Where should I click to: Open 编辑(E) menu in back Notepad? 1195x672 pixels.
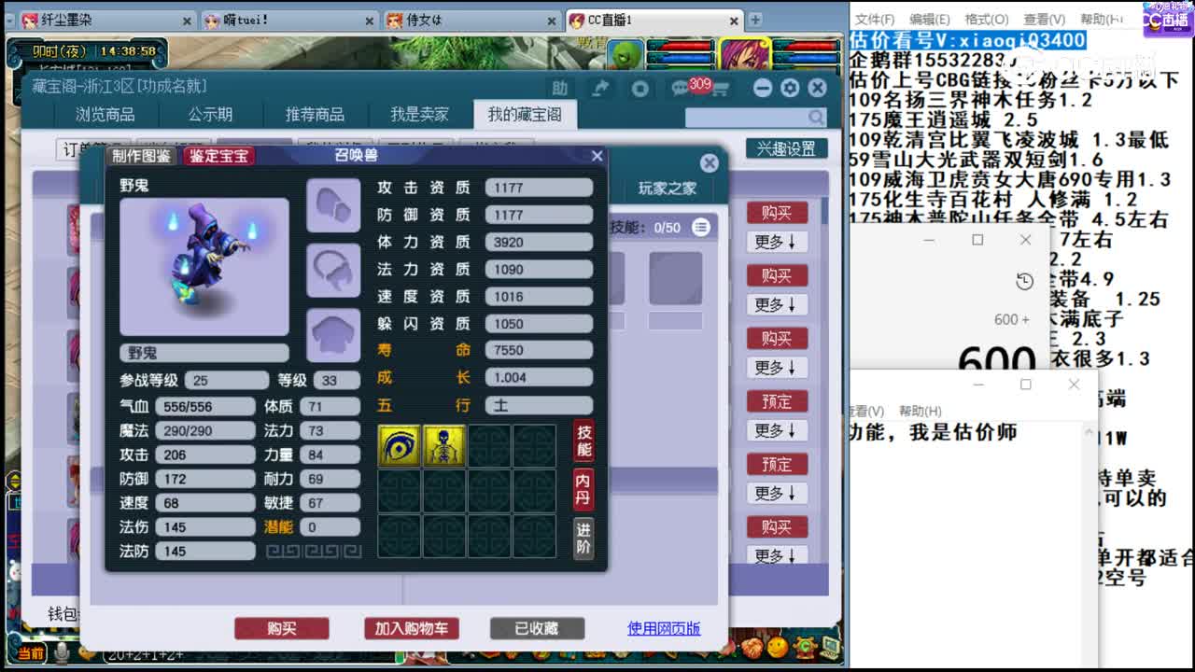[x=930, y=19]
